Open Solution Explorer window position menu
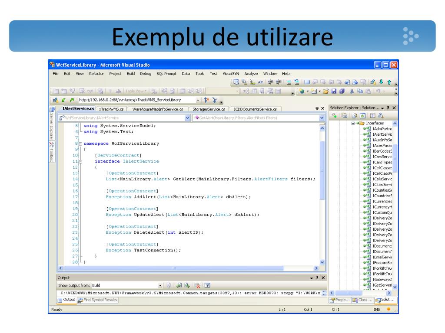445x333 pixels. pos(382,108)
